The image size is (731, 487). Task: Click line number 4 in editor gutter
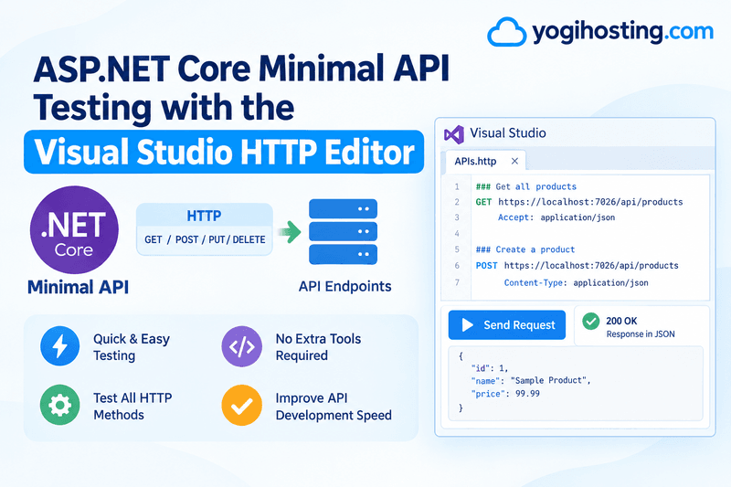point(457,234)
